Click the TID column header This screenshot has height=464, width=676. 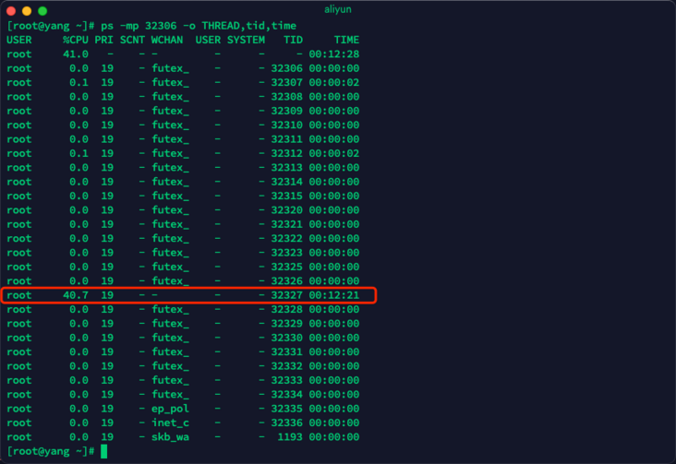293,41
